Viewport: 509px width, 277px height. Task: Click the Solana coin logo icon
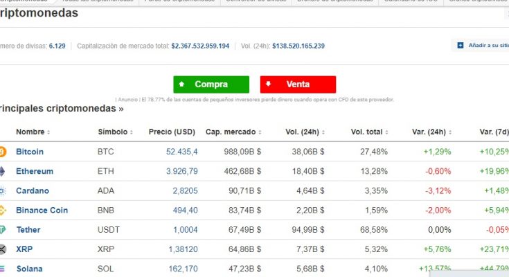click(2, 269)
